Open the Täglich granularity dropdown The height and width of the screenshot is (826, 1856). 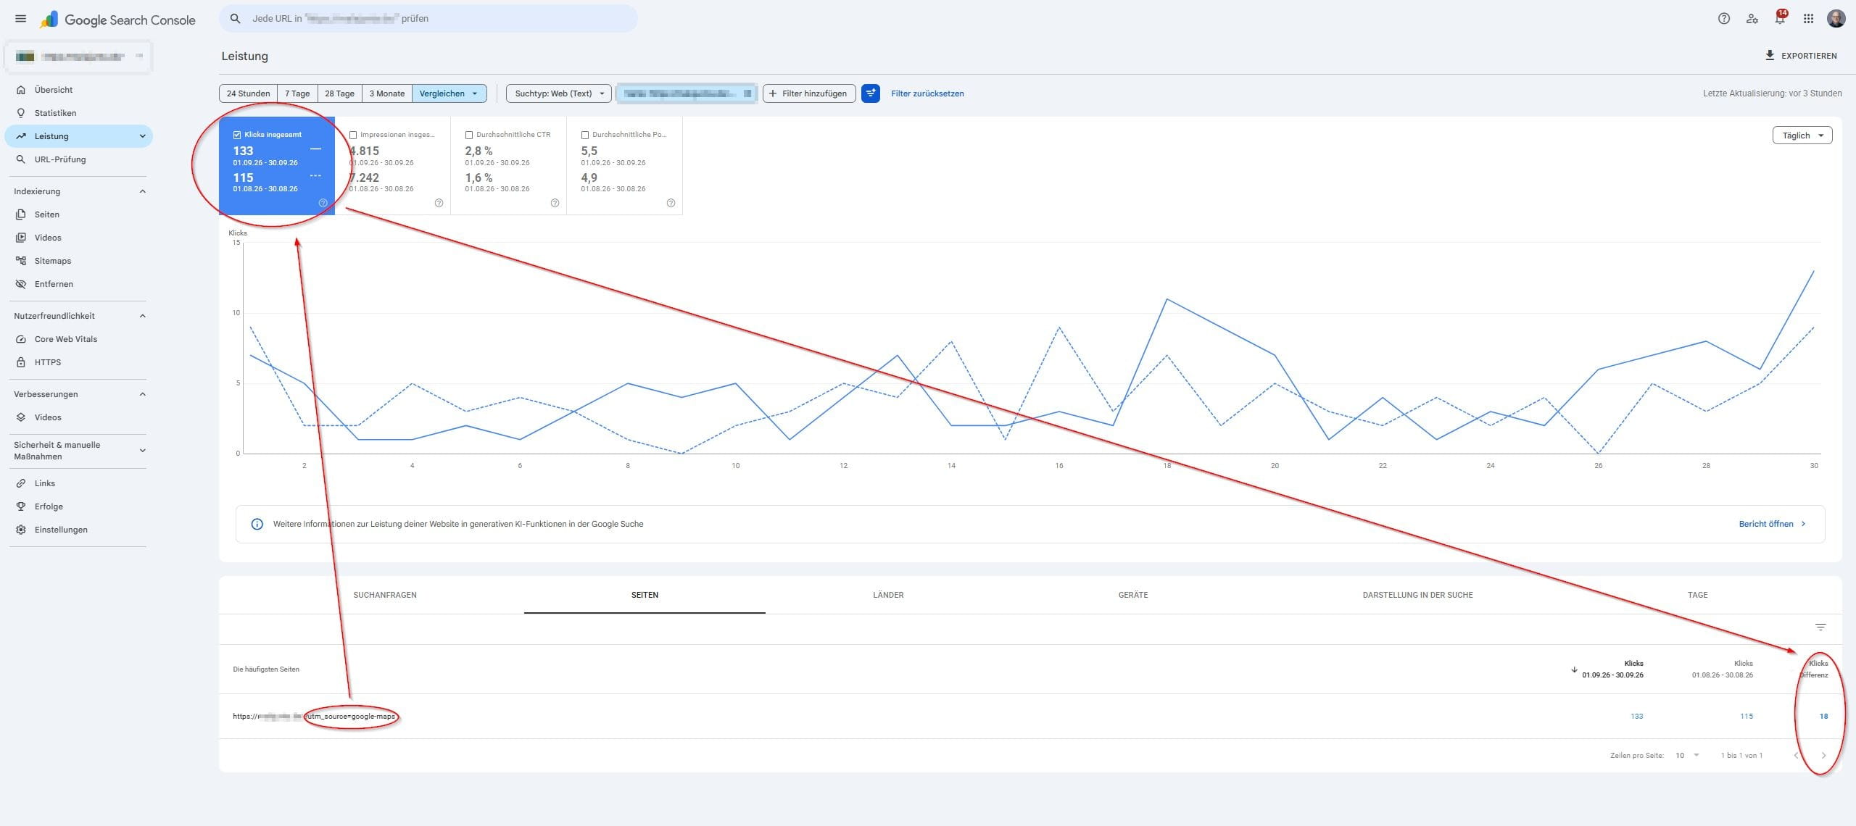pos(1802,135)
